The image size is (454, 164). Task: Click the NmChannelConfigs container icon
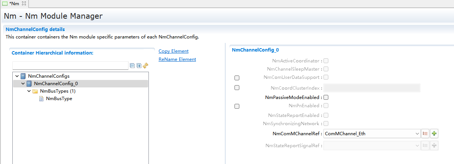(x=23, y=76)
